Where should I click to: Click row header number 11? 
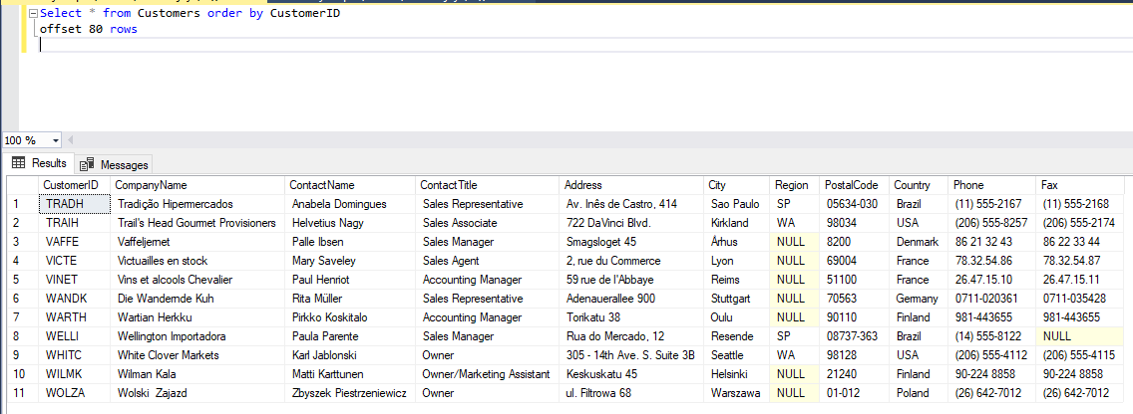pos(18,393)
